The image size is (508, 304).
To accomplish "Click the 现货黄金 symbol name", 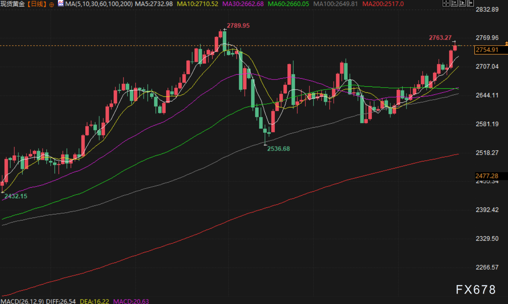I will [13, 4].
